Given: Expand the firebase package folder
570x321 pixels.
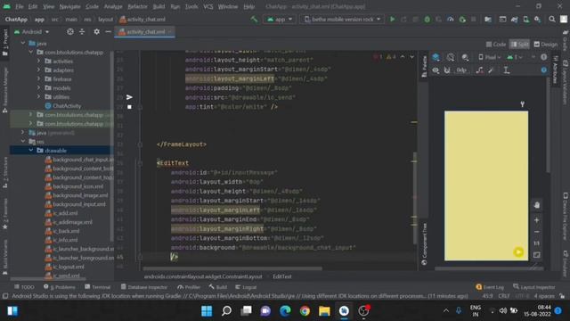Looking at the screenshot, I should coord(38,79).
